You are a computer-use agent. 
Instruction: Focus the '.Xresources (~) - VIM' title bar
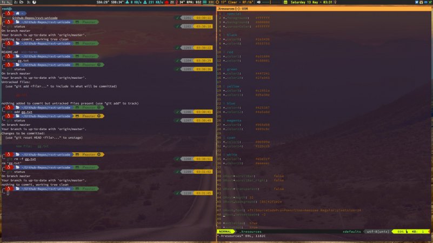(324, 9)
